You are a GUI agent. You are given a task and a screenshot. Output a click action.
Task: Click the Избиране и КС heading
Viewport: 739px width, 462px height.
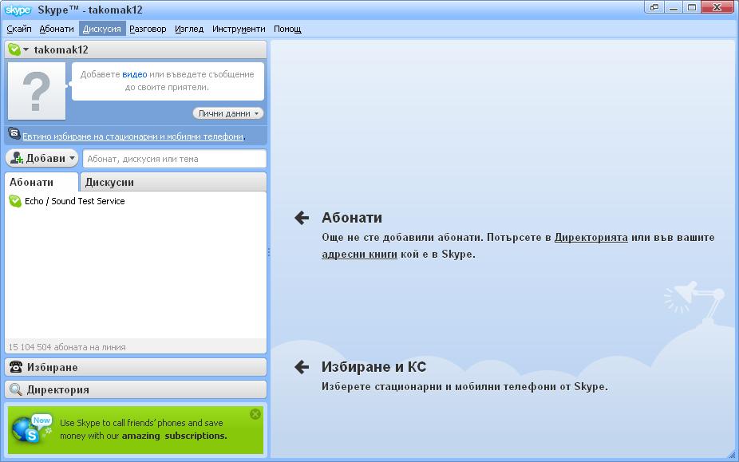[373, 367]
